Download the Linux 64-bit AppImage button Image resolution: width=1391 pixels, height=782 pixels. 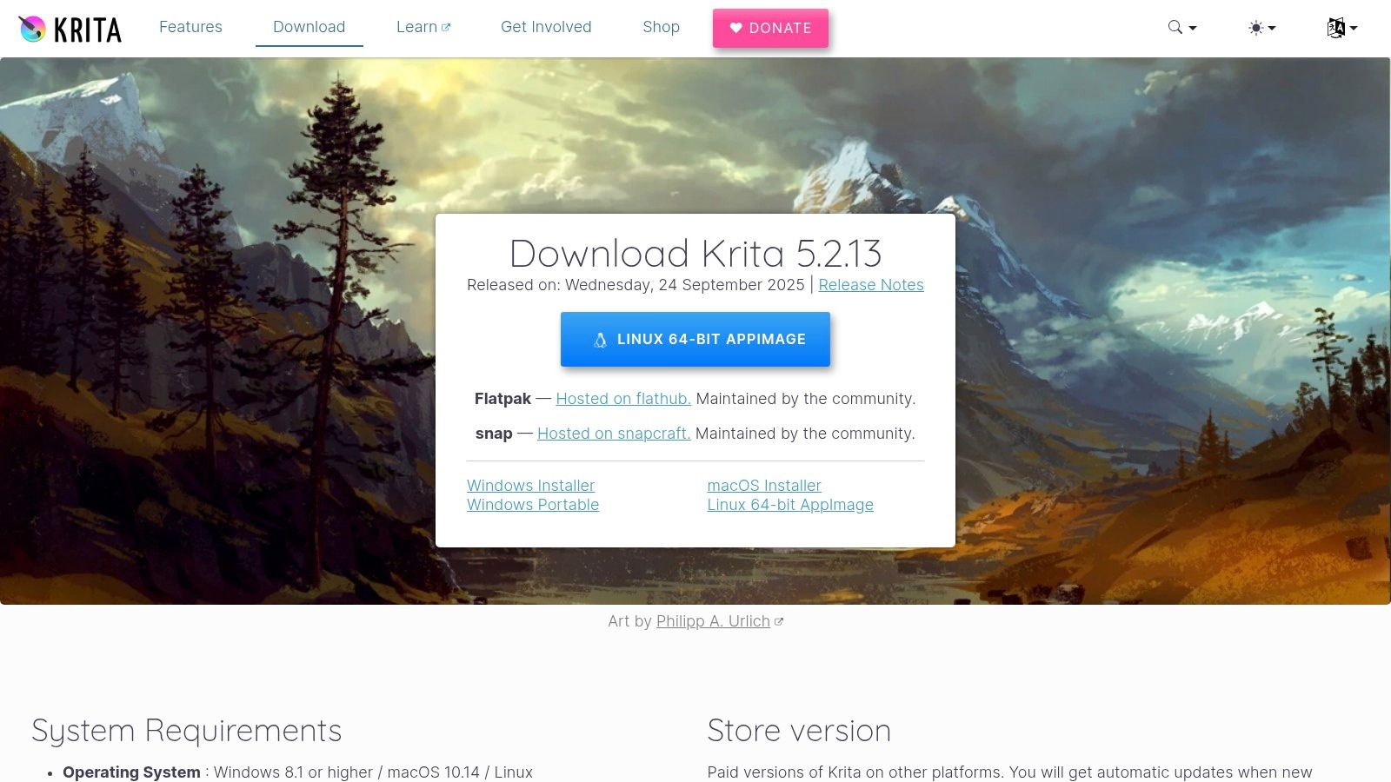[695, 339]
